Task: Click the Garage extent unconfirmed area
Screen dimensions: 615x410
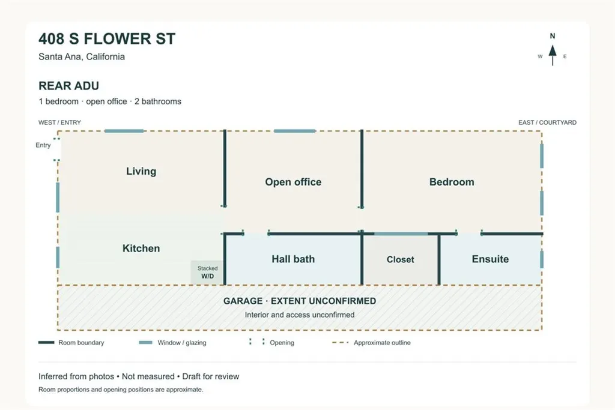Action: click(x=300, y=308)
